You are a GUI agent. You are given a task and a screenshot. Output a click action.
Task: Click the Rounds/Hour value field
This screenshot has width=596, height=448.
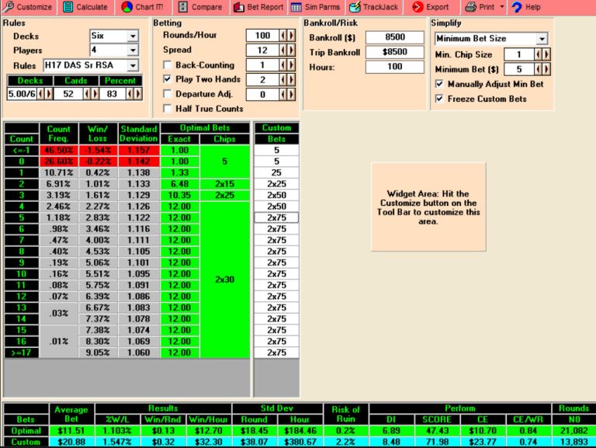pyautogui.click(x=262, y=36)
